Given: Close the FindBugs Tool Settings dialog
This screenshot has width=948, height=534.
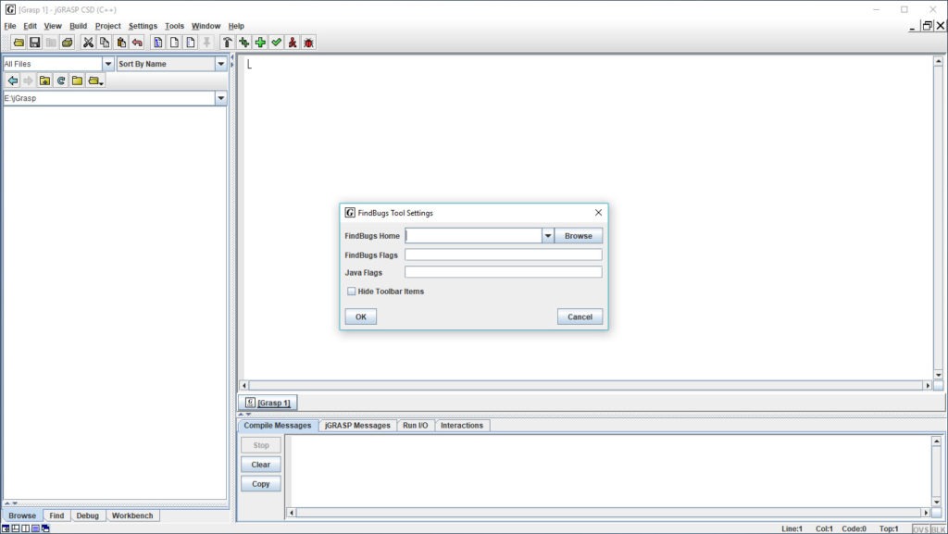Looking at the screenshot, I should (598, 213).
